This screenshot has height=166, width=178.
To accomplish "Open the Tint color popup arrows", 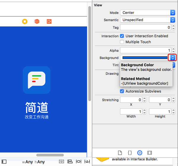I will (174, 65).
